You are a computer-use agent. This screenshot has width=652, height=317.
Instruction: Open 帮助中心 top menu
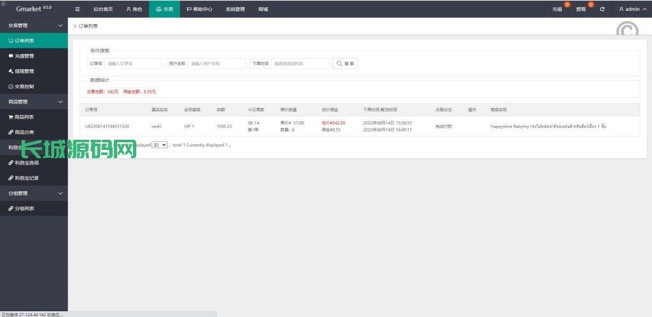[x=200, y=9]
